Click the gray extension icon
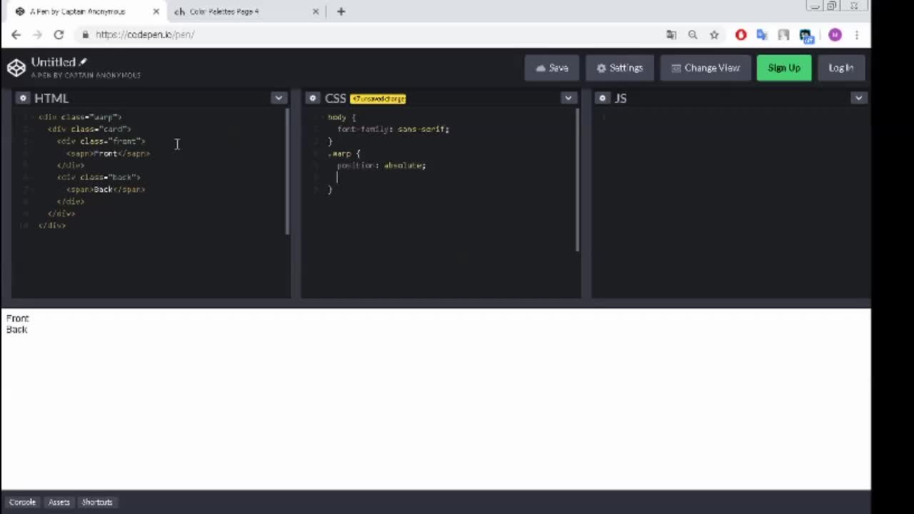The height and width of the screenshot is (514, 914). (783, 34)
